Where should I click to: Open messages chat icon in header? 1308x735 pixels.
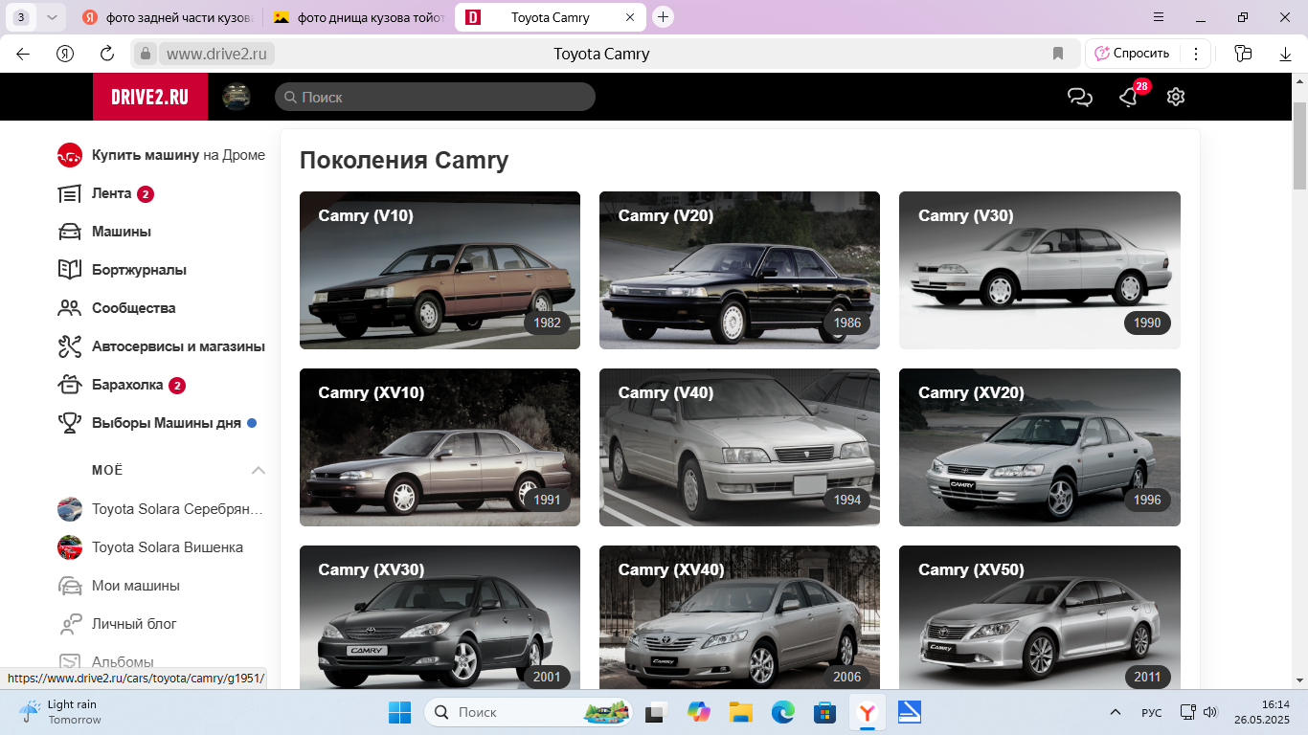(x=1080, y=97)
